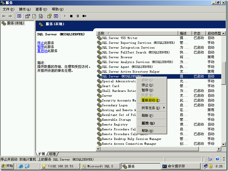This screenshot has width=228, height=171.
Task: Click the security shield tray icon
Action: point(211,166)
